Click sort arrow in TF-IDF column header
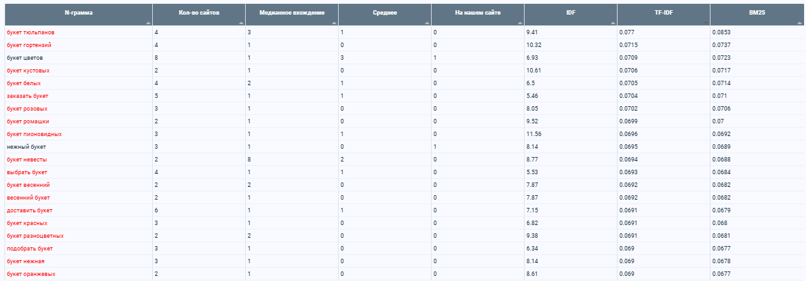The width and height of the screenshot is (806, 281). click(706, 24)
